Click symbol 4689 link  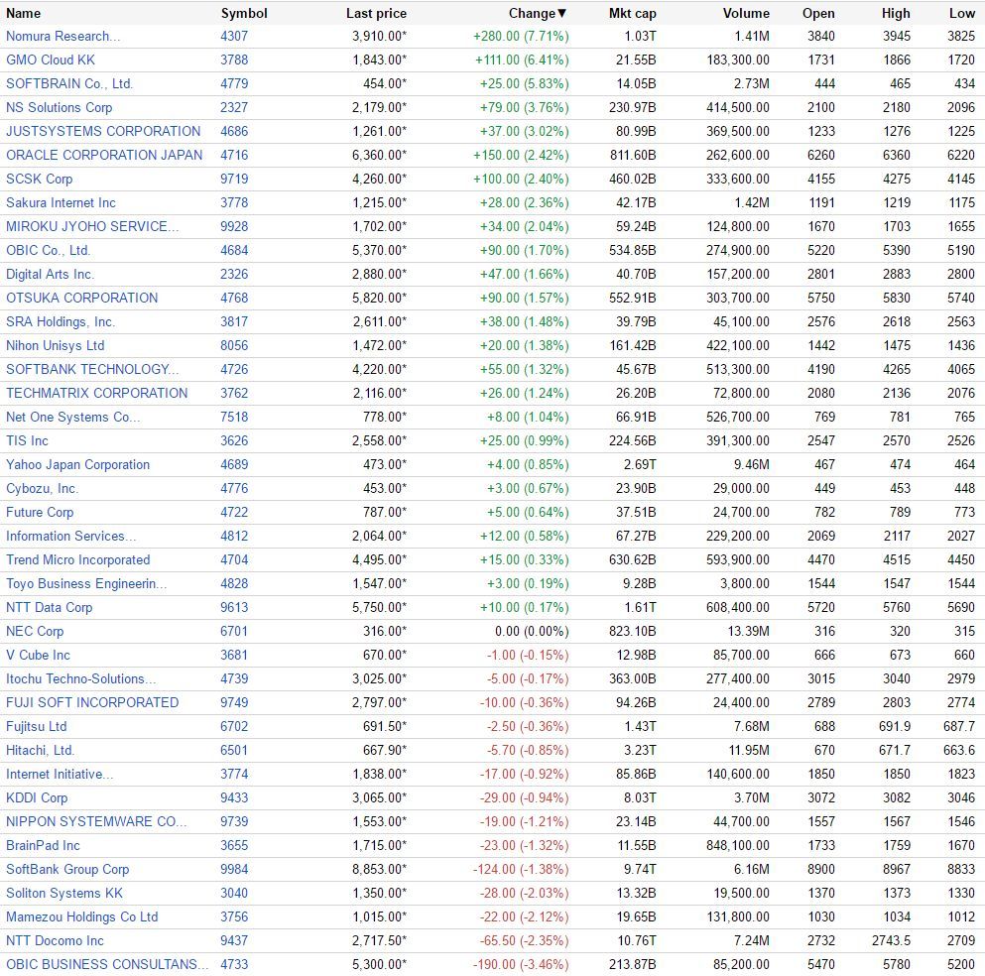coord(234,465)
